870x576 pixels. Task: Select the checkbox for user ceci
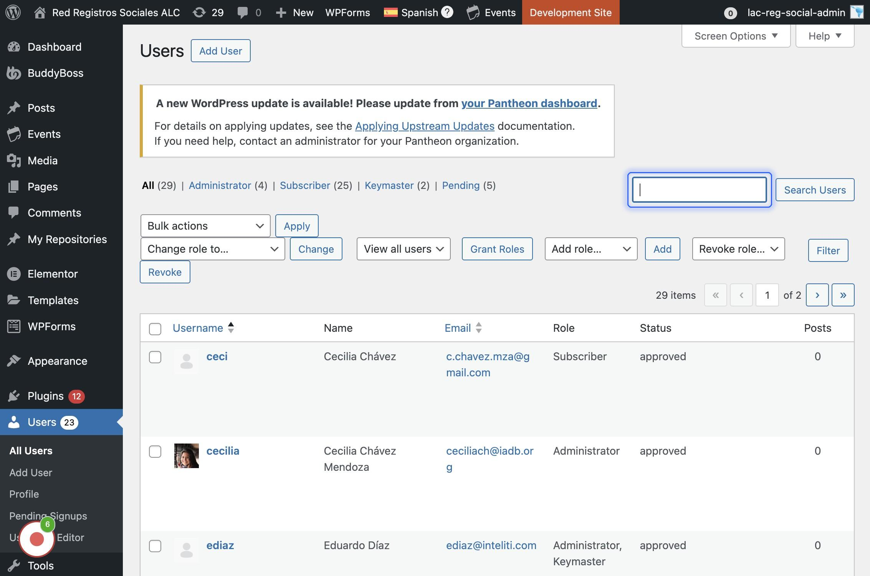(155, 357)
